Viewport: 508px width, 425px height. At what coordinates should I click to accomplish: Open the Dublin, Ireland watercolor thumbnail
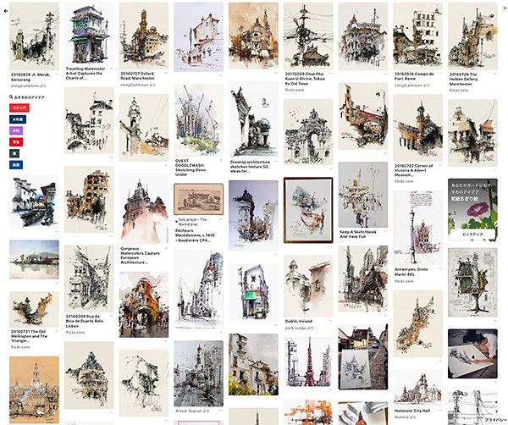pyautogui.click(x=308, y=285)
